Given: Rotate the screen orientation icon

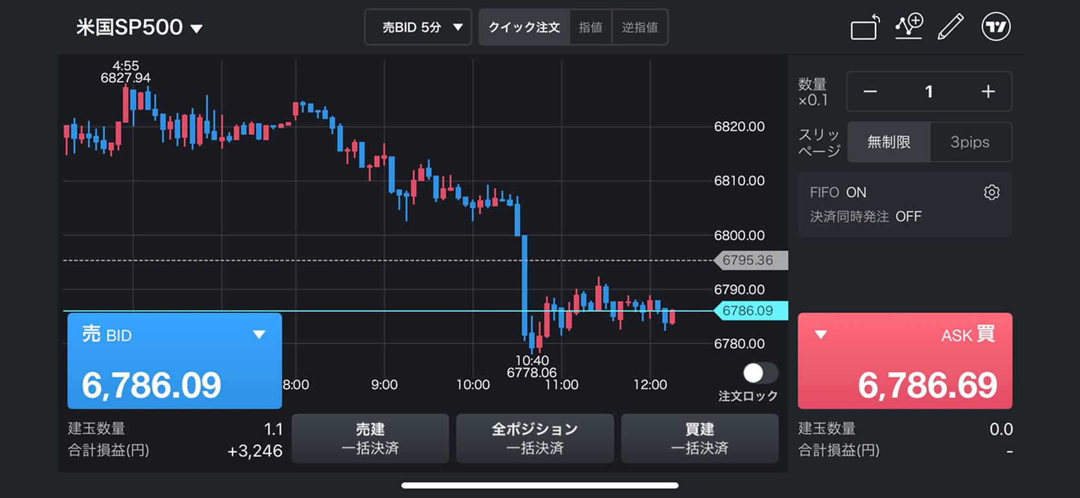Looking at the screenshot, I should [865, 28].
